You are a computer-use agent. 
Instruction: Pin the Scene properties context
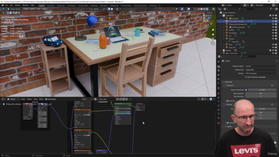click(x=276, y=61)
